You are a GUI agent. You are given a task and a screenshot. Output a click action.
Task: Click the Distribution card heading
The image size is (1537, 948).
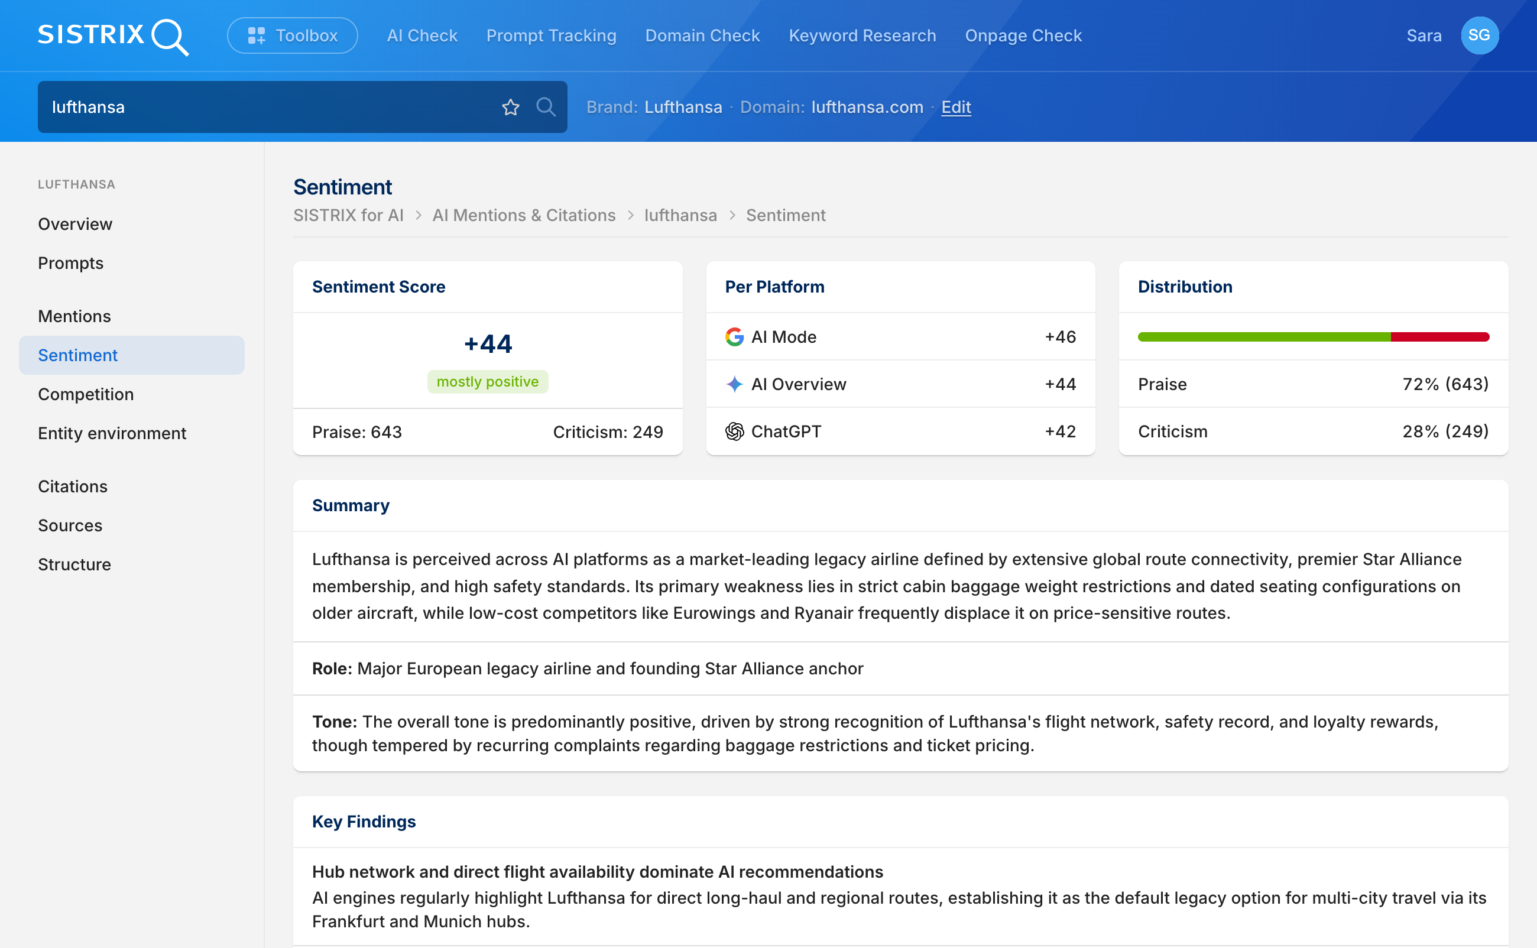[1185, 287]
